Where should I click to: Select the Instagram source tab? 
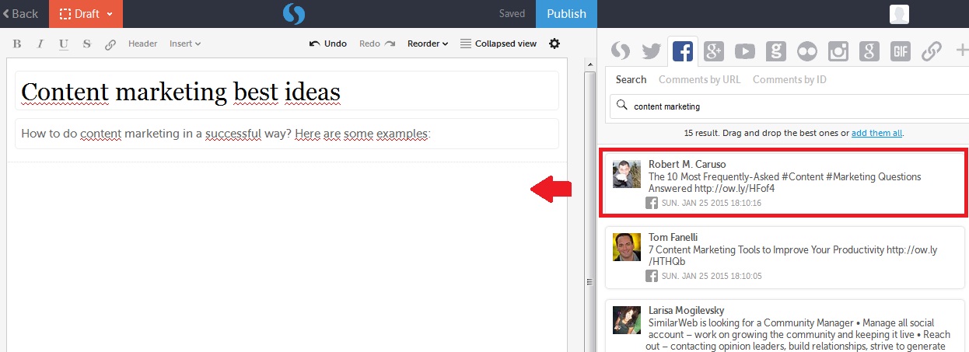point(838,51)
